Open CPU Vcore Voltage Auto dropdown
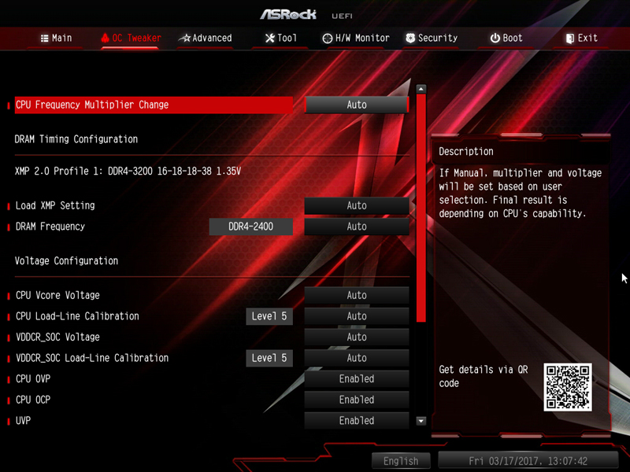The width and height of the screenshot is (630, 472). [x=357, y=296]
